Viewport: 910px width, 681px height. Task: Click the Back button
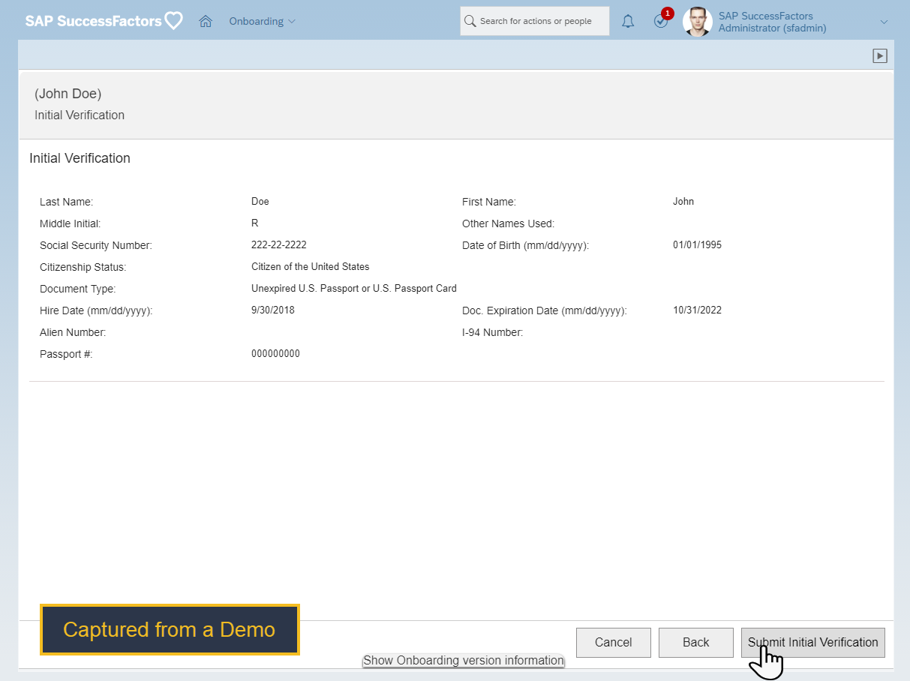click(x=695, y=642)
